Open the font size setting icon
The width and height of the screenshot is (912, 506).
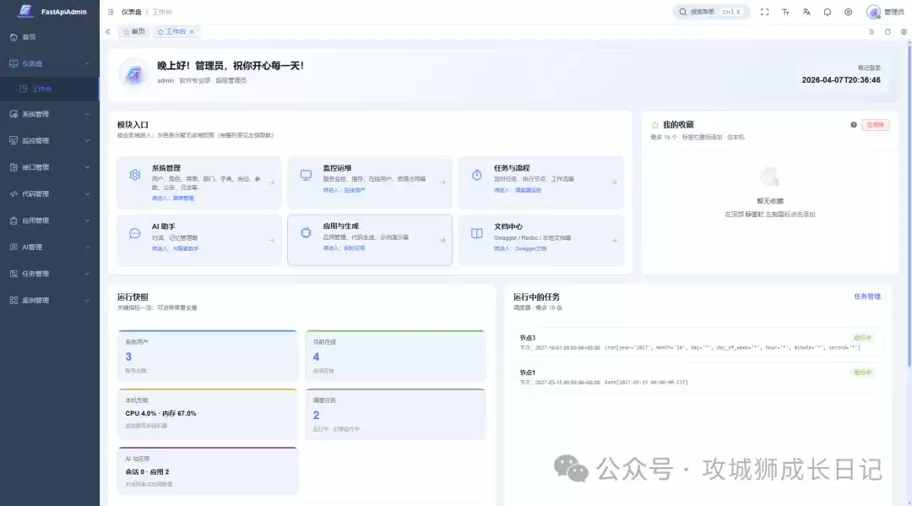click(785, 12)
